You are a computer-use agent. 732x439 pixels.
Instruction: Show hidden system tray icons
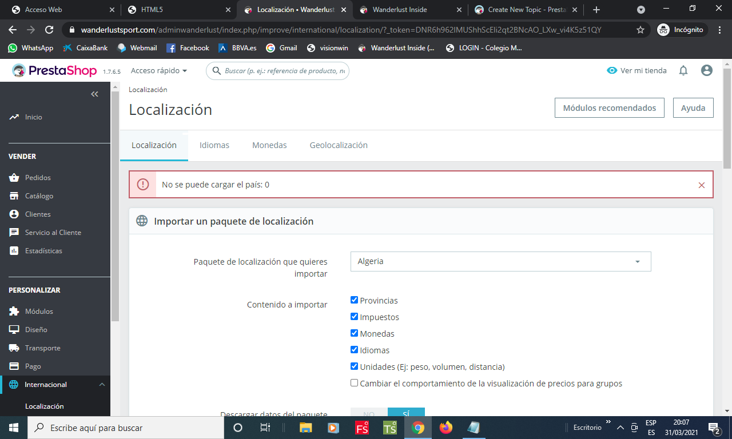[x=620, y=428]
